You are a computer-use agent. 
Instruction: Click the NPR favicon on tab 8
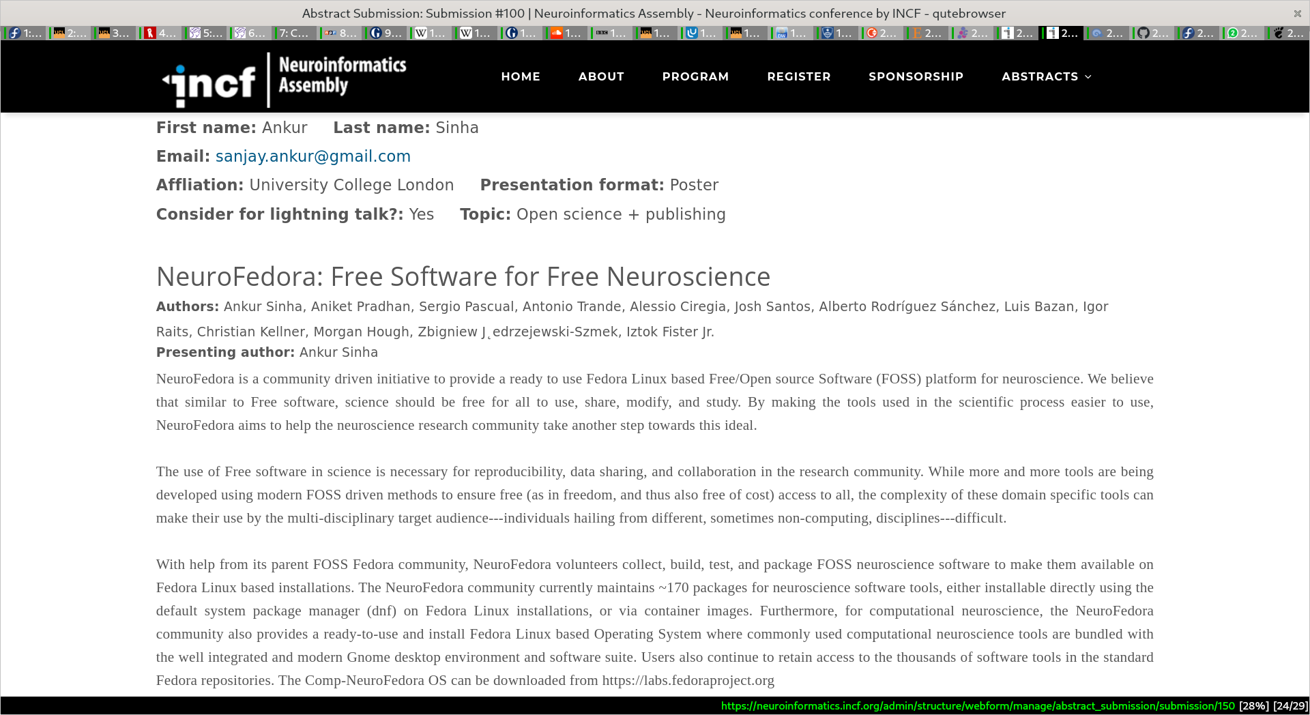click(330, 33)
